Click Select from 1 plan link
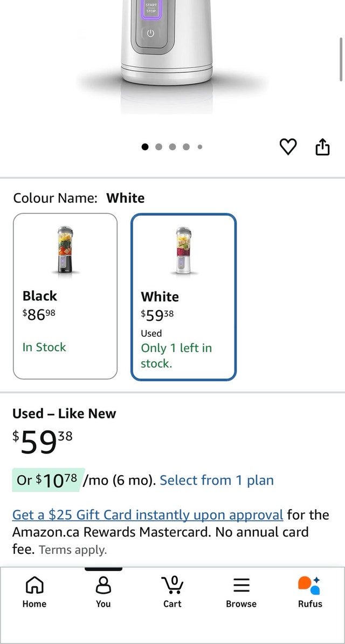The image size is (345, 644). point(217,480)
